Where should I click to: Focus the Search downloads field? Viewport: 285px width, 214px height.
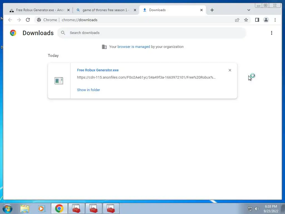click(x=152, y=33)
